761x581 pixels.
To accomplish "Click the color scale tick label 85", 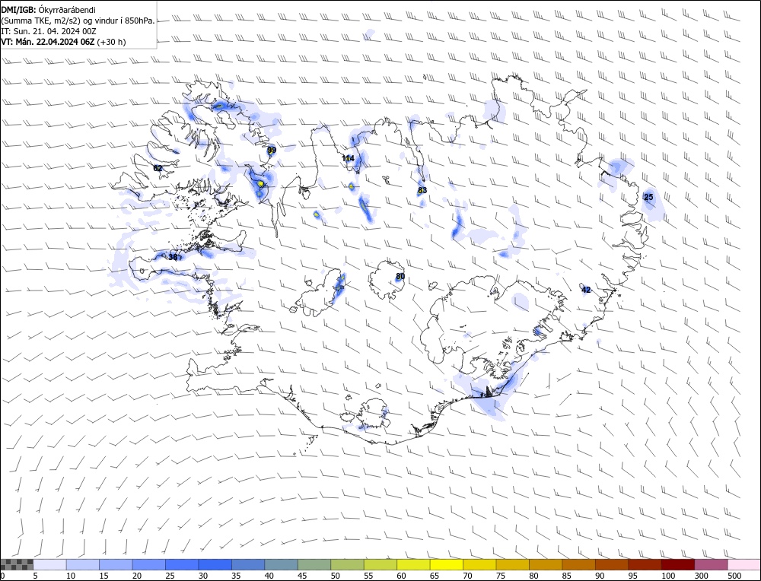I will [567, 576].
